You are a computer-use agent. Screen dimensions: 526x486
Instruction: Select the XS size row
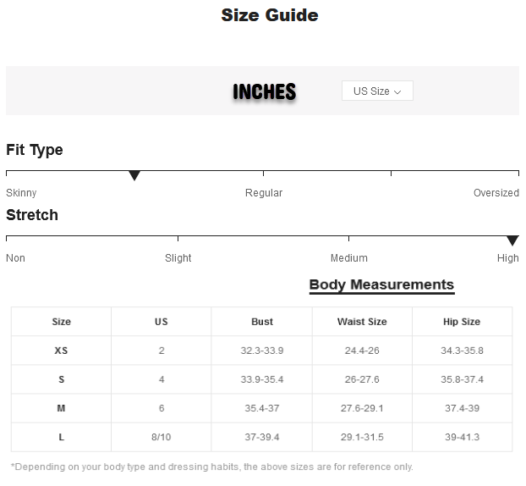(61, 351)
